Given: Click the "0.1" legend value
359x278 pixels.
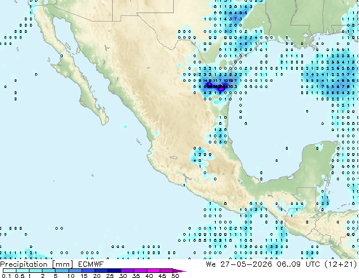Looking at the screenshot, I should [6, 276].
